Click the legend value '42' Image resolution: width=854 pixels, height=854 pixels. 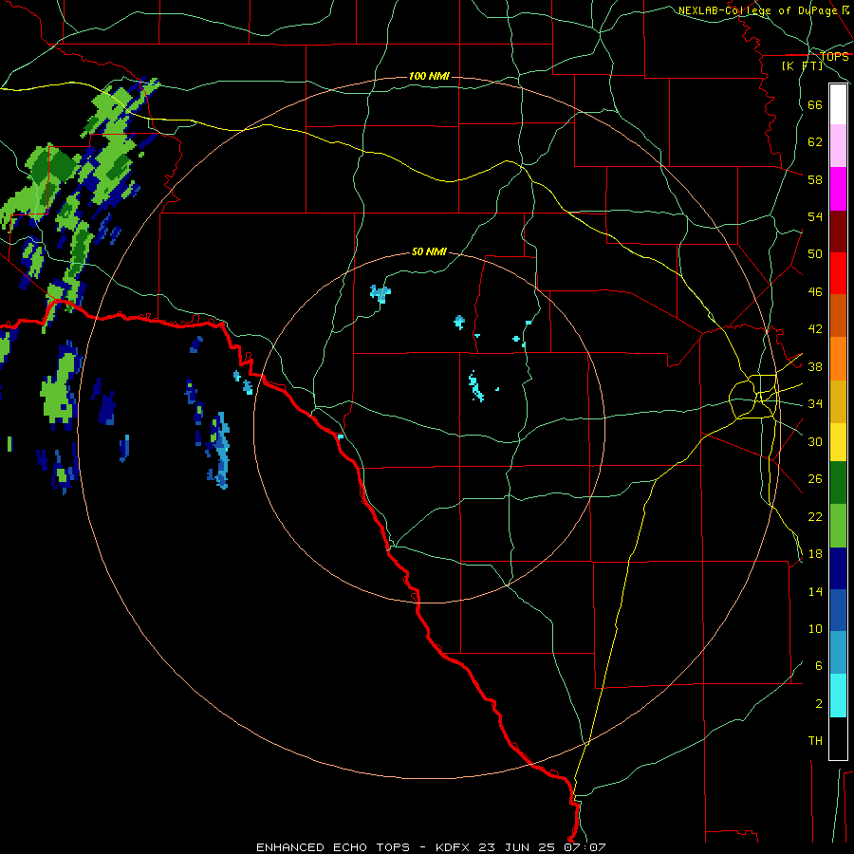(x=815, y=329)
